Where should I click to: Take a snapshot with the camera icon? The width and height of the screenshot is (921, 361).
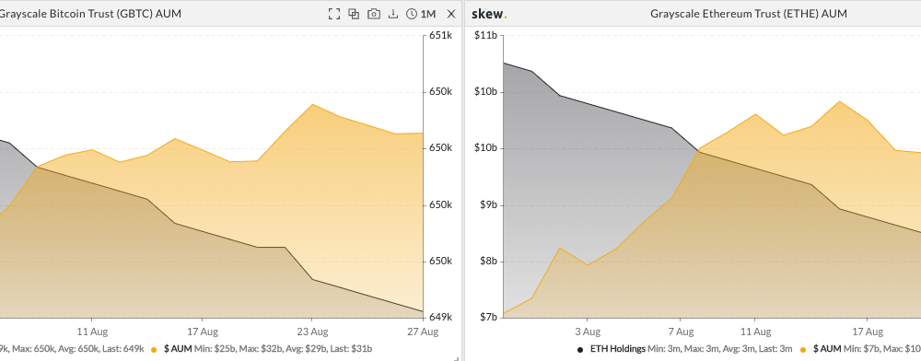374,14
